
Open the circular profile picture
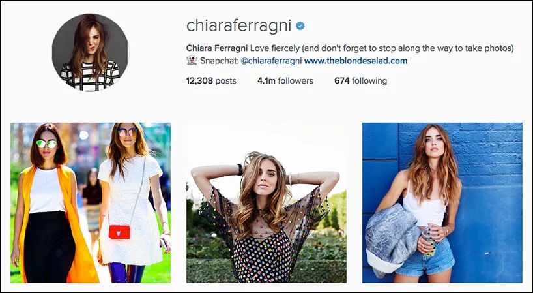[90, 53]
